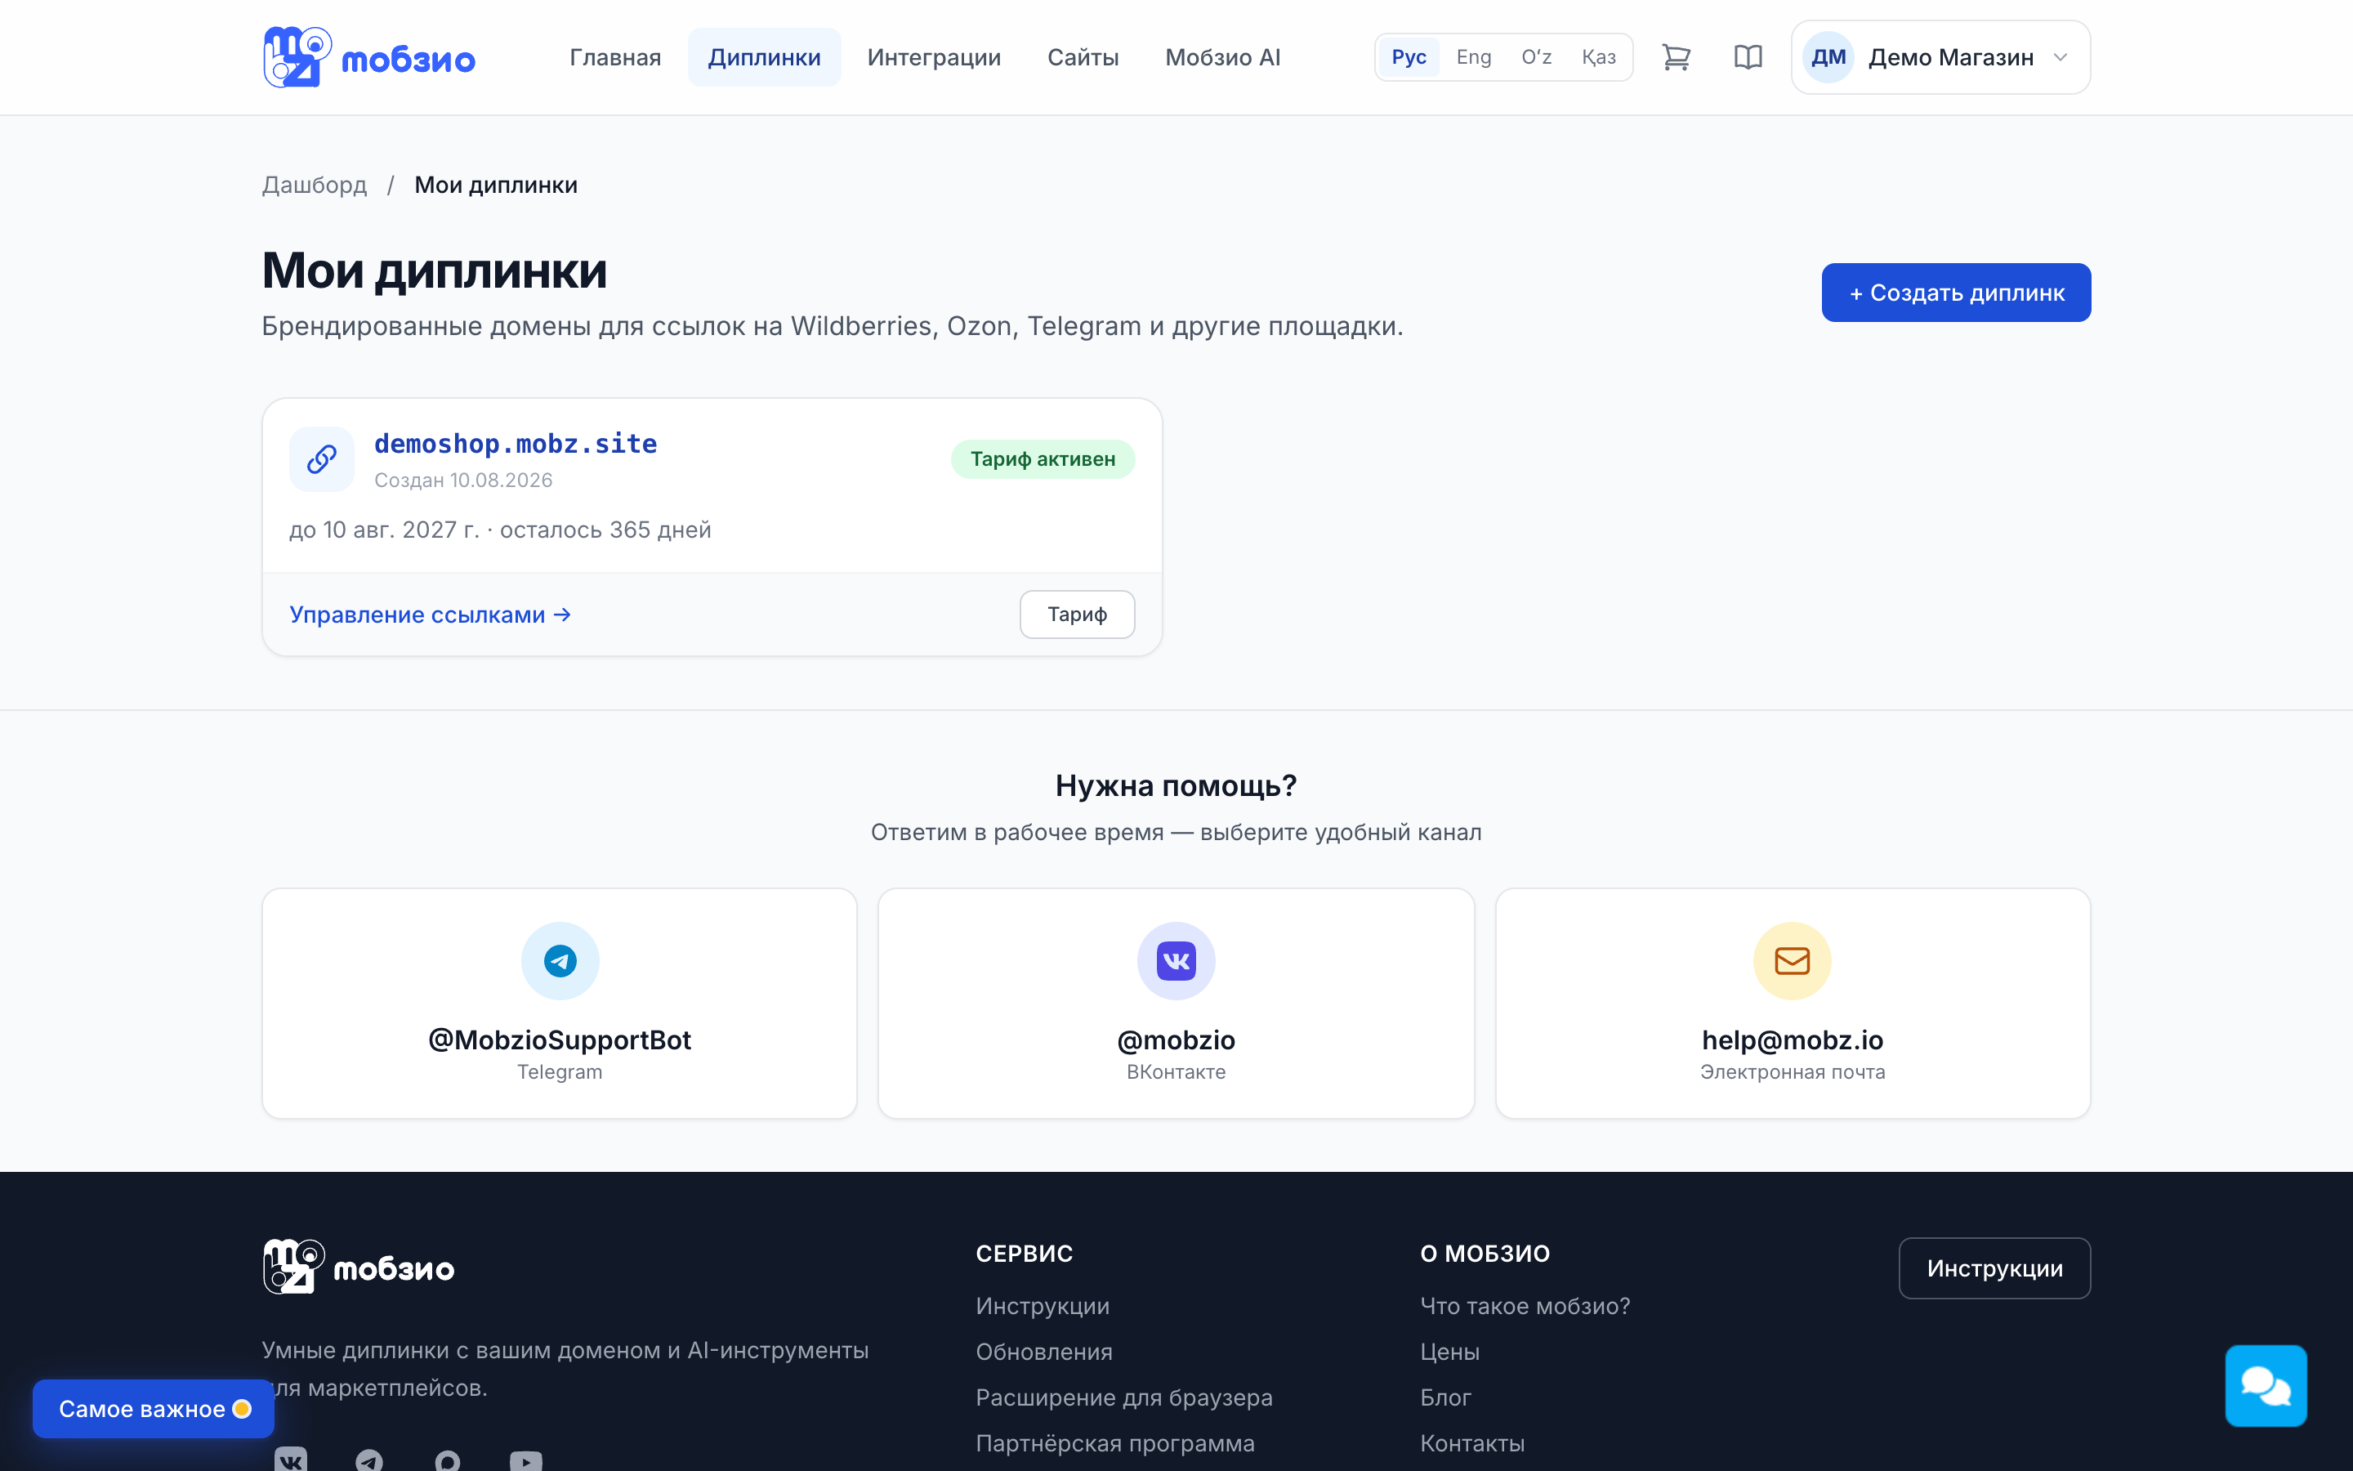This screenshot has width=2353, height=1471.
Task: Click the VK icon above @mobzio
Action: coord(1176,961)
